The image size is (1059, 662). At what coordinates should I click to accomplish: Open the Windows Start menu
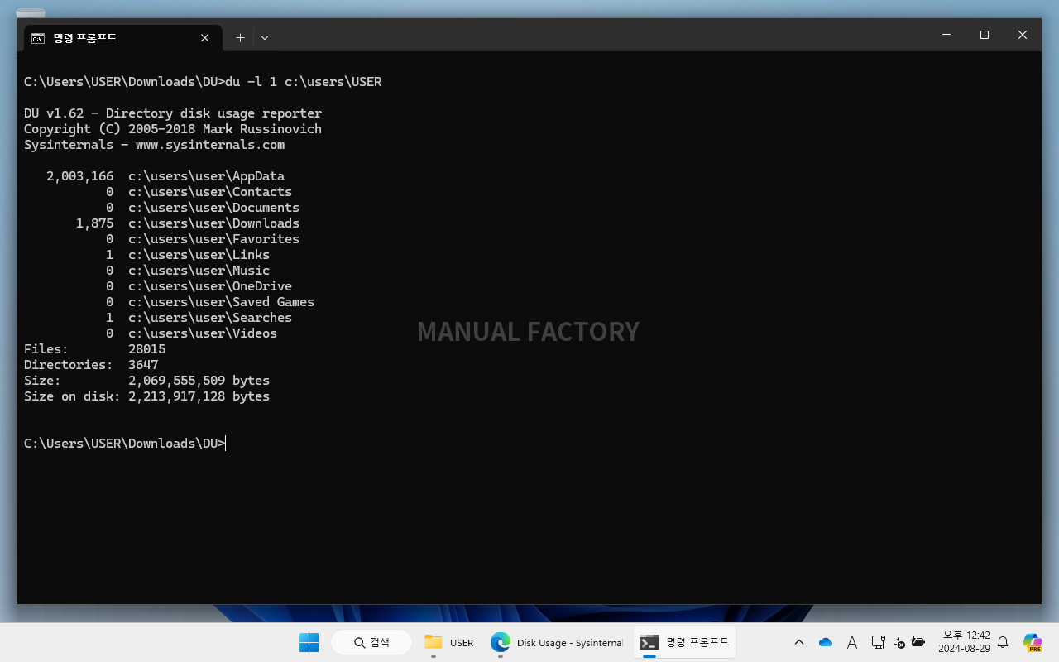pos(309,642)
